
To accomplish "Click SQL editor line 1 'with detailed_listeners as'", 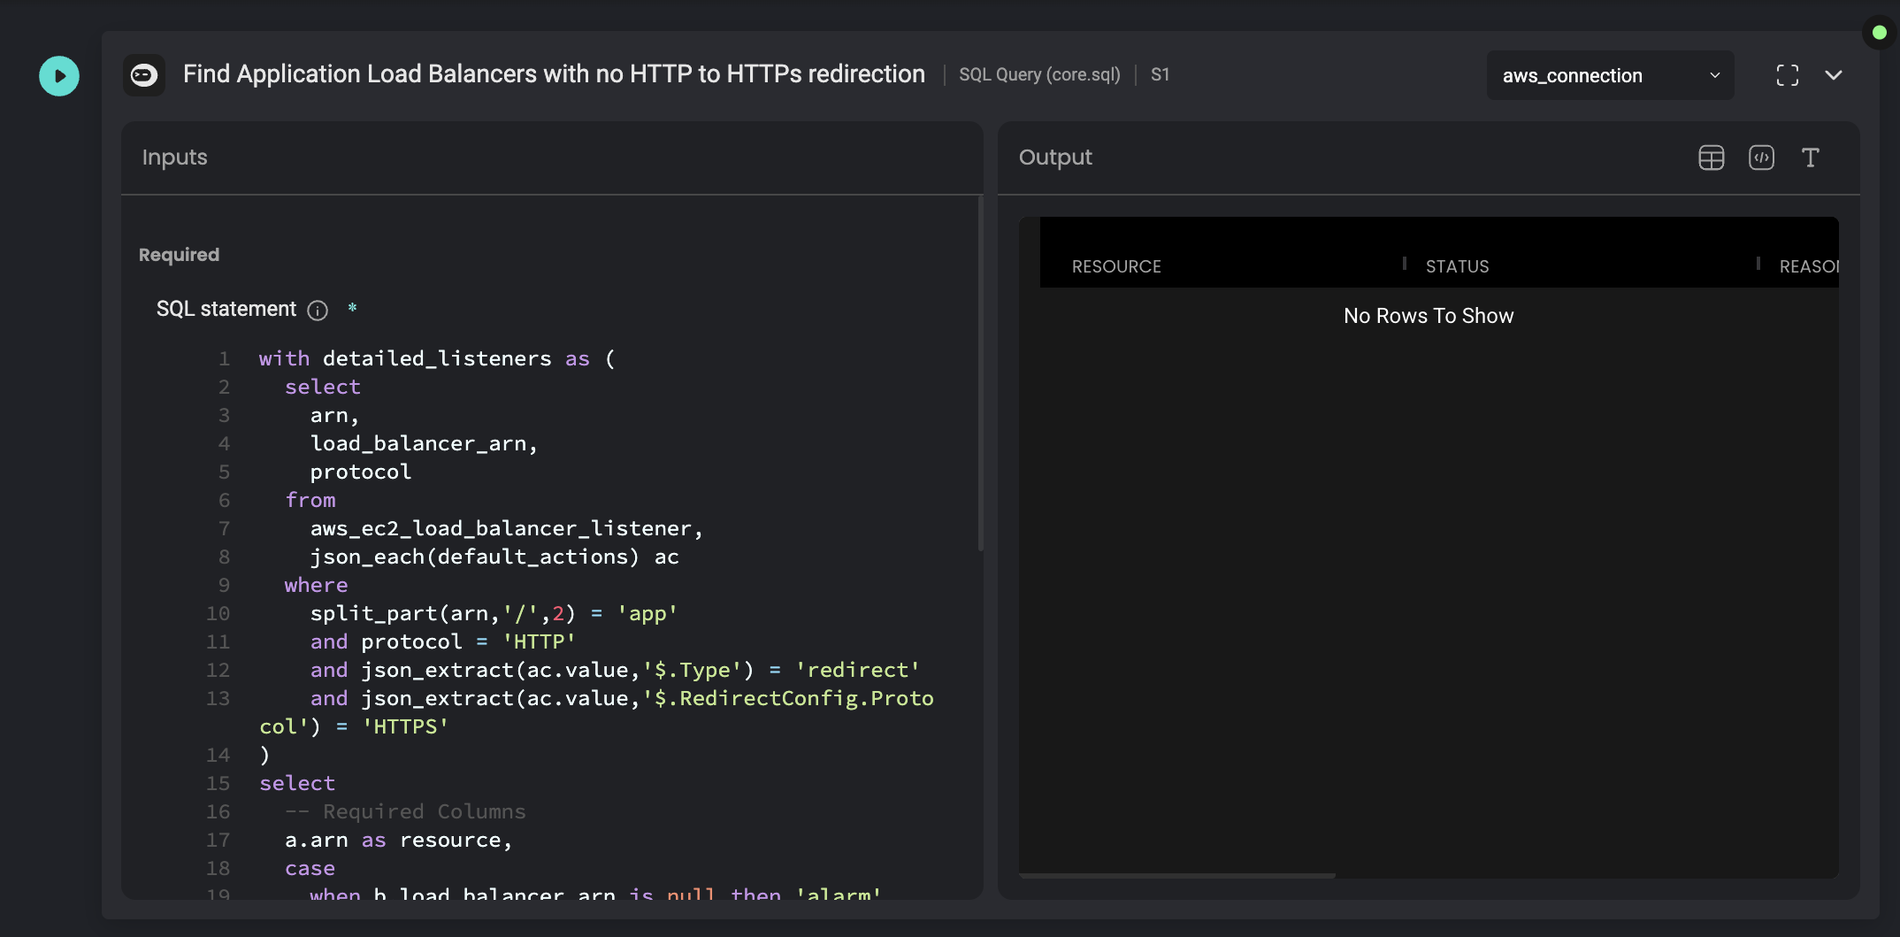I will pyautogui.click(x=437, y=358).
